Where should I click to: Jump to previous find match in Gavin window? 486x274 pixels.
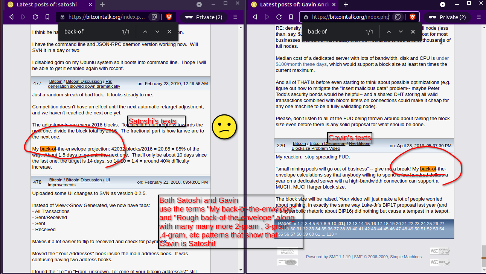389,32
